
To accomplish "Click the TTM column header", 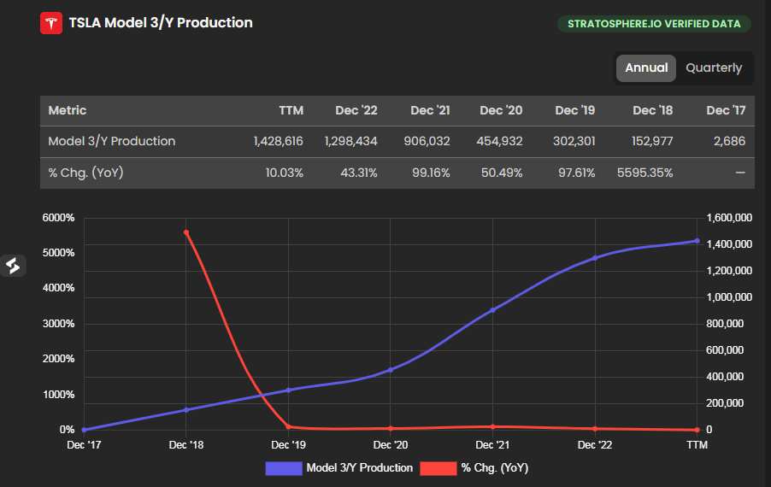I will [x=291, y=110].
